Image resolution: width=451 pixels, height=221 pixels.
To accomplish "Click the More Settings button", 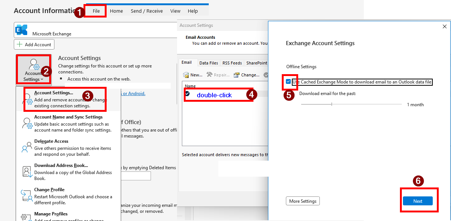I will point(303,201).
